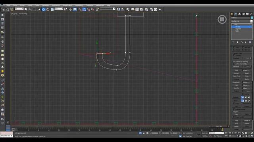Activate the Select Object arrow tool
254x142 pixels.
pos(26,9)
